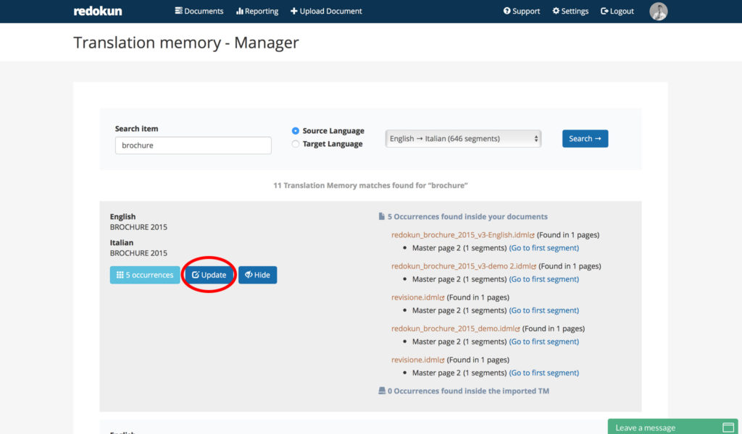Select the Target Language radio button
Viewport: 742px width, 434px height.
pyautogui.click(x=296, y=144)
